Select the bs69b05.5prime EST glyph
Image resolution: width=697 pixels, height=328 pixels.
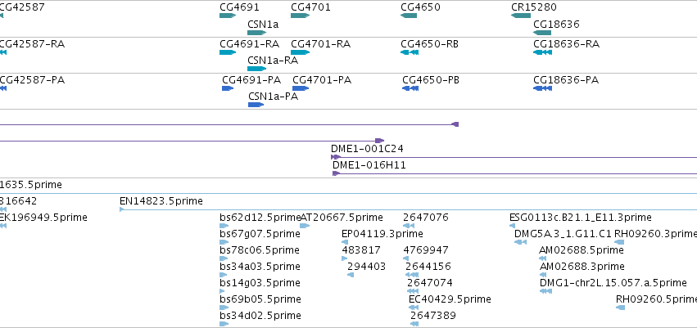pos(224,308)
